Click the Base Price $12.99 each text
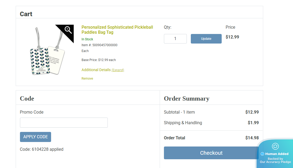Screen dimensions: 293x168 (x=98, y=60)
